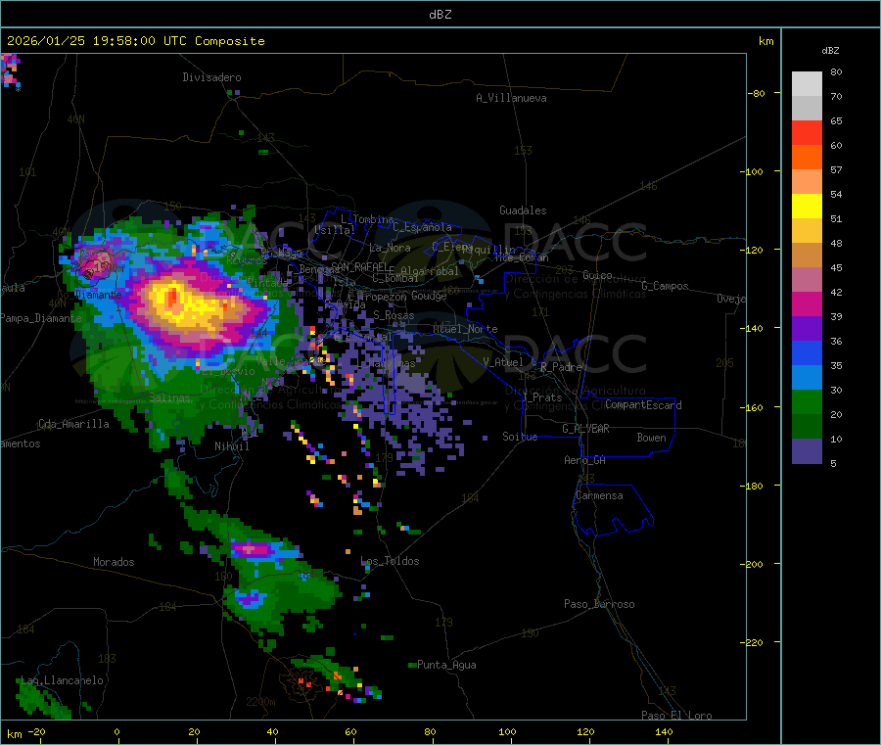881x745 pixels.
Task: Click the Soitue place label
Action: pyautogui.click(x=520, y=437)
